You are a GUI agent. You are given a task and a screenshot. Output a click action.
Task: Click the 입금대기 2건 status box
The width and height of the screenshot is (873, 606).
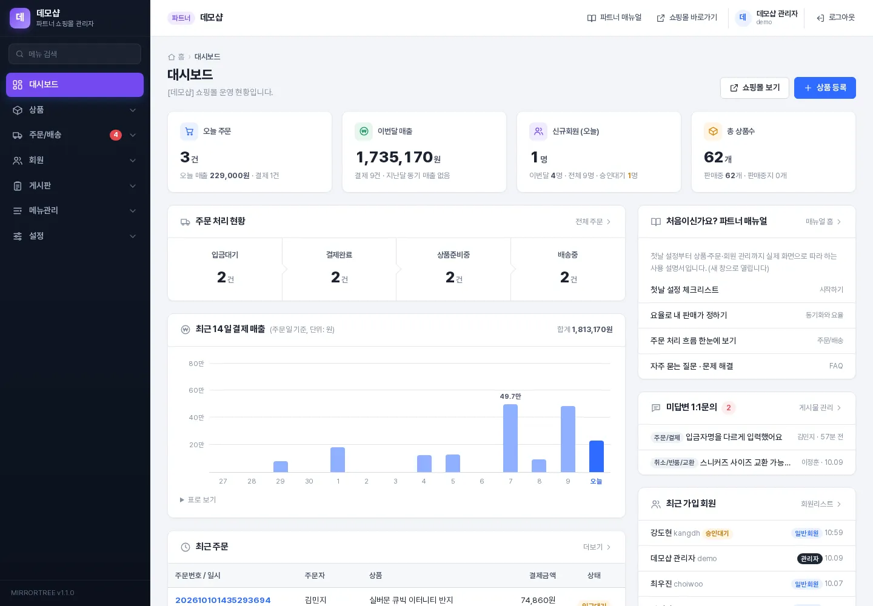pos(225,269)
